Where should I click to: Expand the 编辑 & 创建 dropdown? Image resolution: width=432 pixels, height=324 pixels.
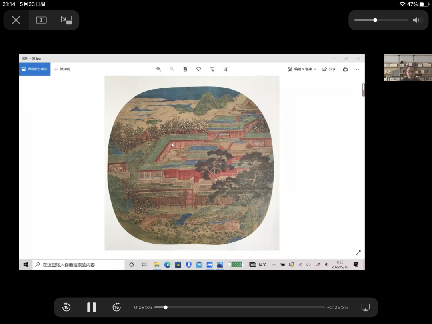302,69
